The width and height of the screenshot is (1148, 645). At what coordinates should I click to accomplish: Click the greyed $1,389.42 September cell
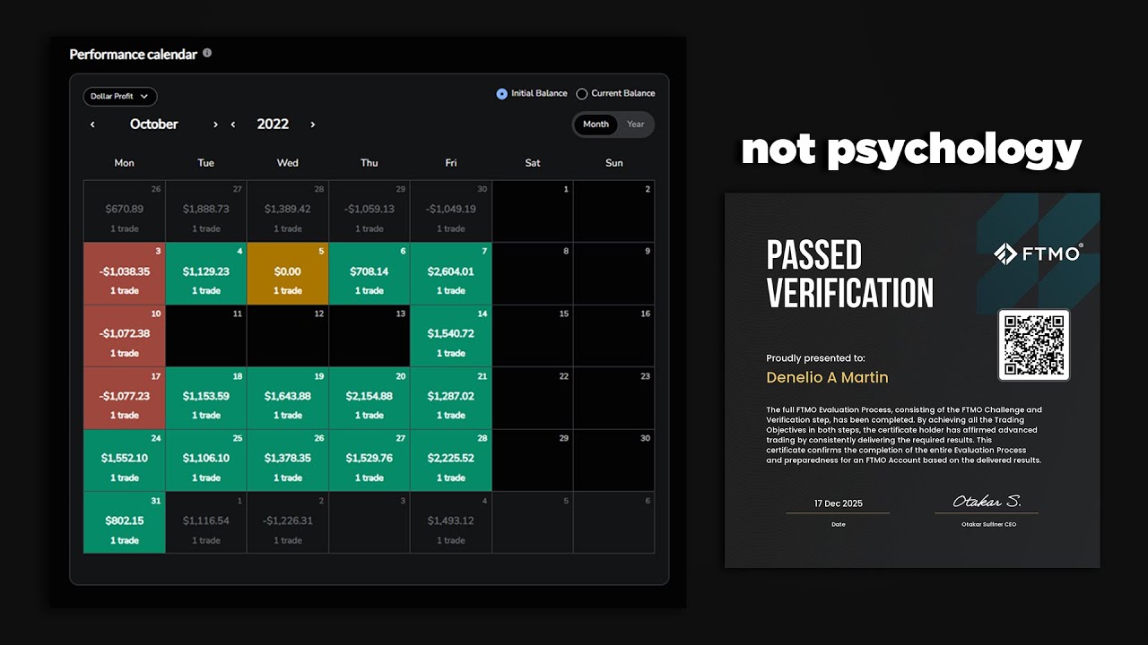click(288, 211)
